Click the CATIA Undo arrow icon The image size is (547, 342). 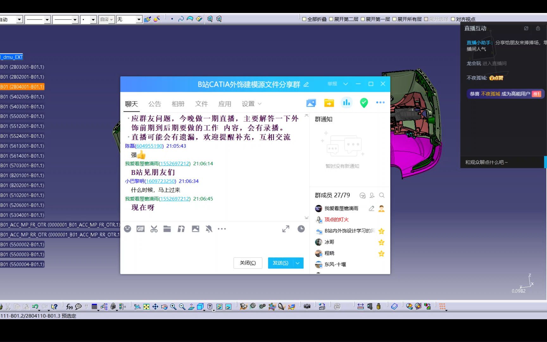coord(35,306)
